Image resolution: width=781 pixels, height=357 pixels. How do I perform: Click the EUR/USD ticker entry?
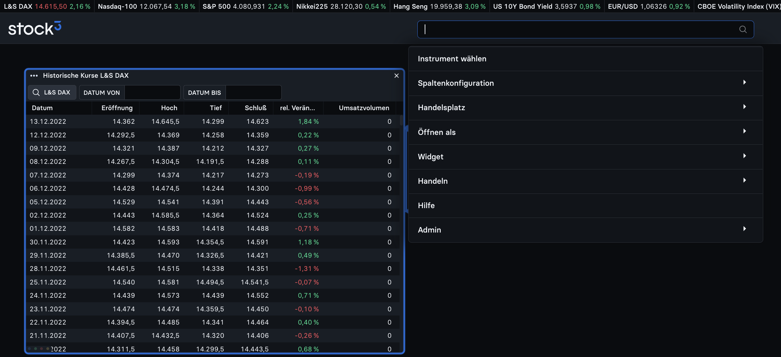tap(649, 6)
